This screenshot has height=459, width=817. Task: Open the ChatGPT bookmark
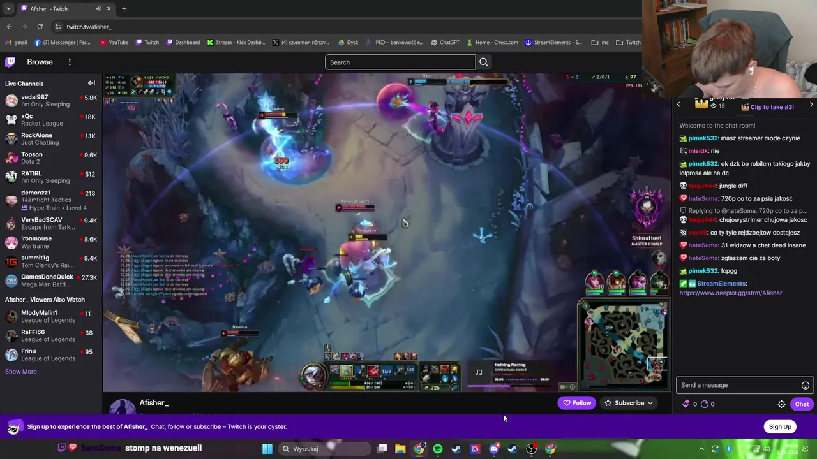coord(445,43)
